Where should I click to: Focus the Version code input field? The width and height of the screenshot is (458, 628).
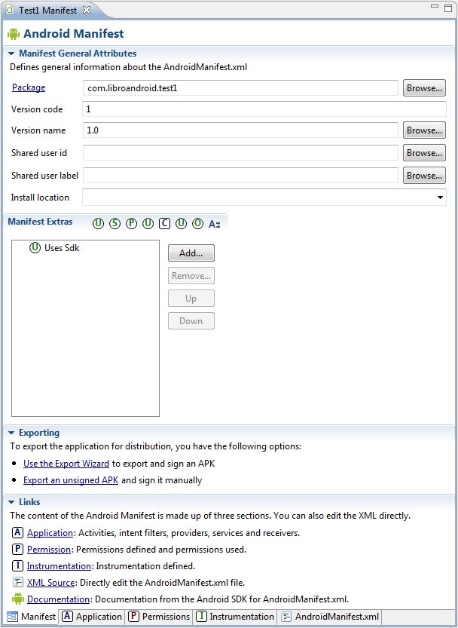coord(264,109)
